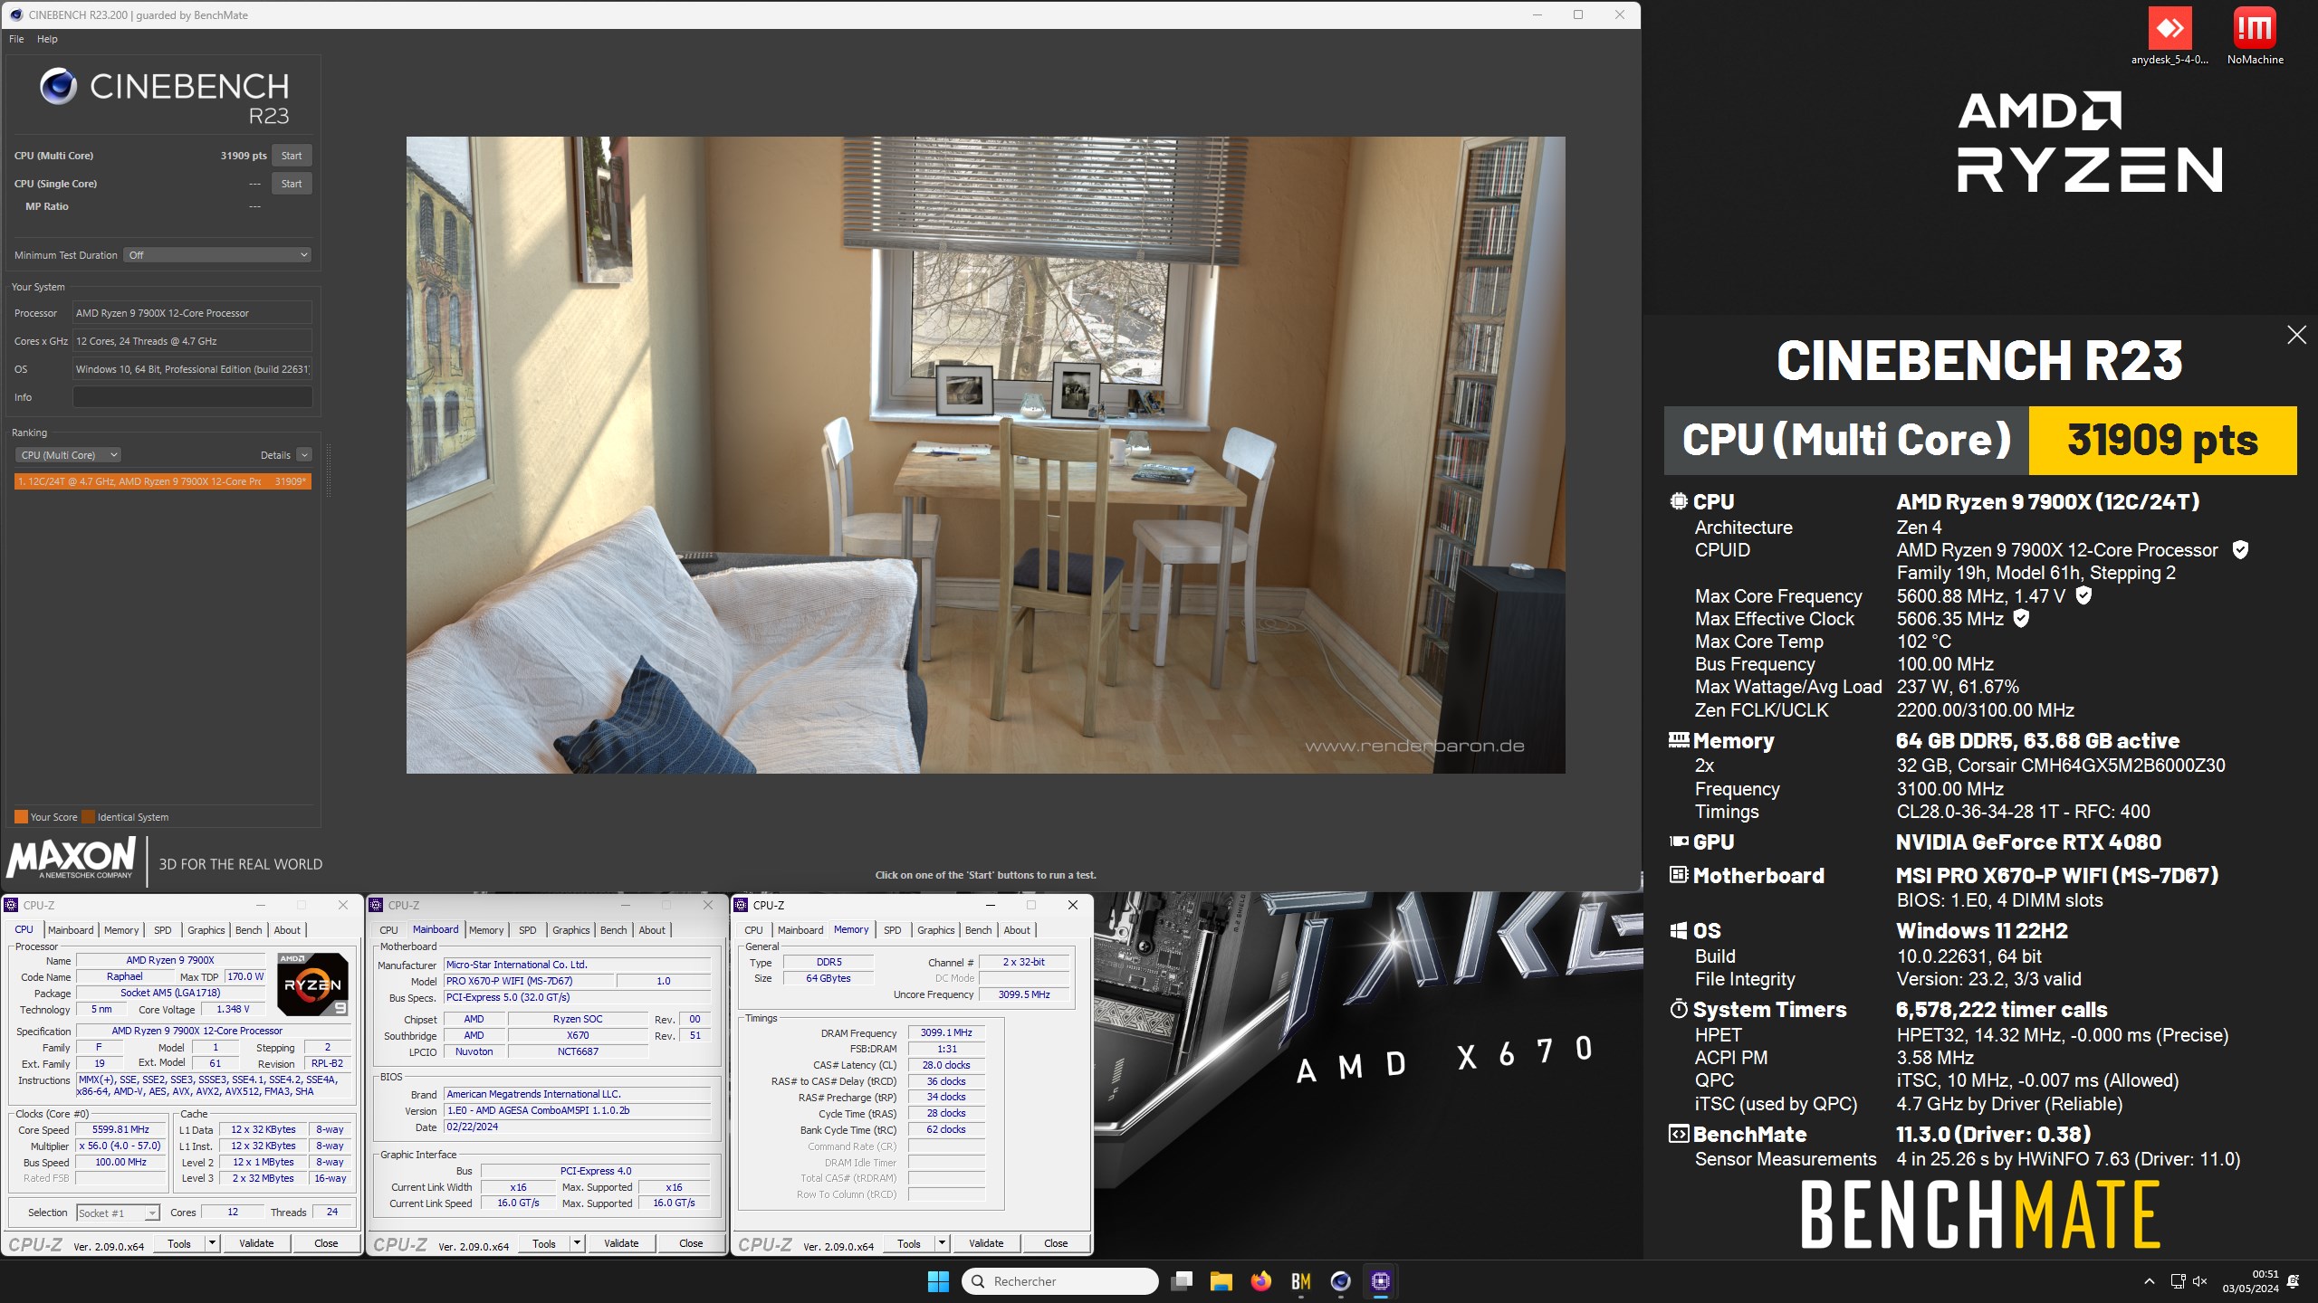Switch to CPU-Z taskbar icon
Image resolution: width=2318 pixels, height=1303 pixels.
(x=1380, y=1281)
